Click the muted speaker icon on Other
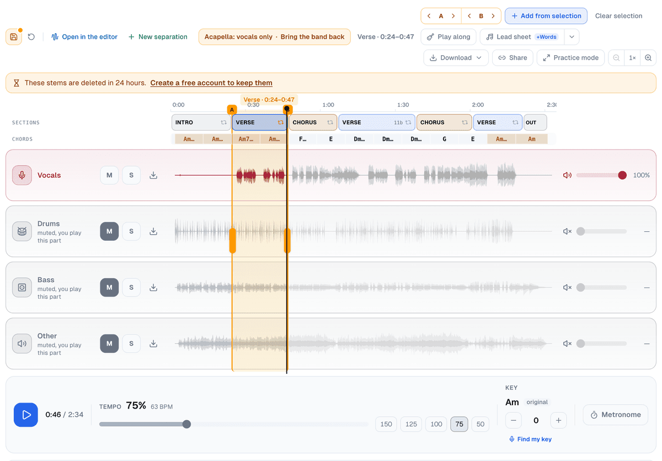 tap(567, 343)
